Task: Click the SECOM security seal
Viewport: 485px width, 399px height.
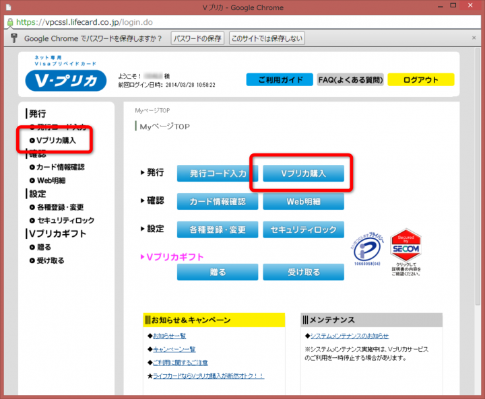Action: tap(406, 245)
